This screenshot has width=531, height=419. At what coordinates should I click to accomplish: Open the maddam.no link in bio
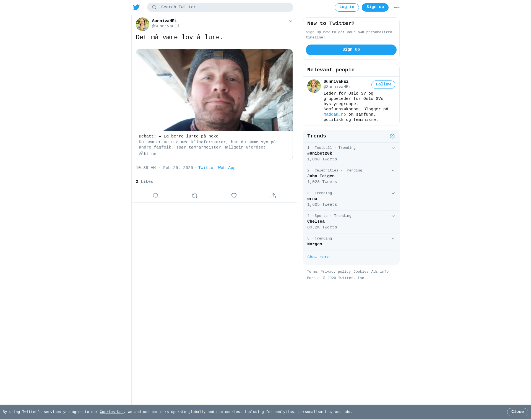click(x=335, y=114)
